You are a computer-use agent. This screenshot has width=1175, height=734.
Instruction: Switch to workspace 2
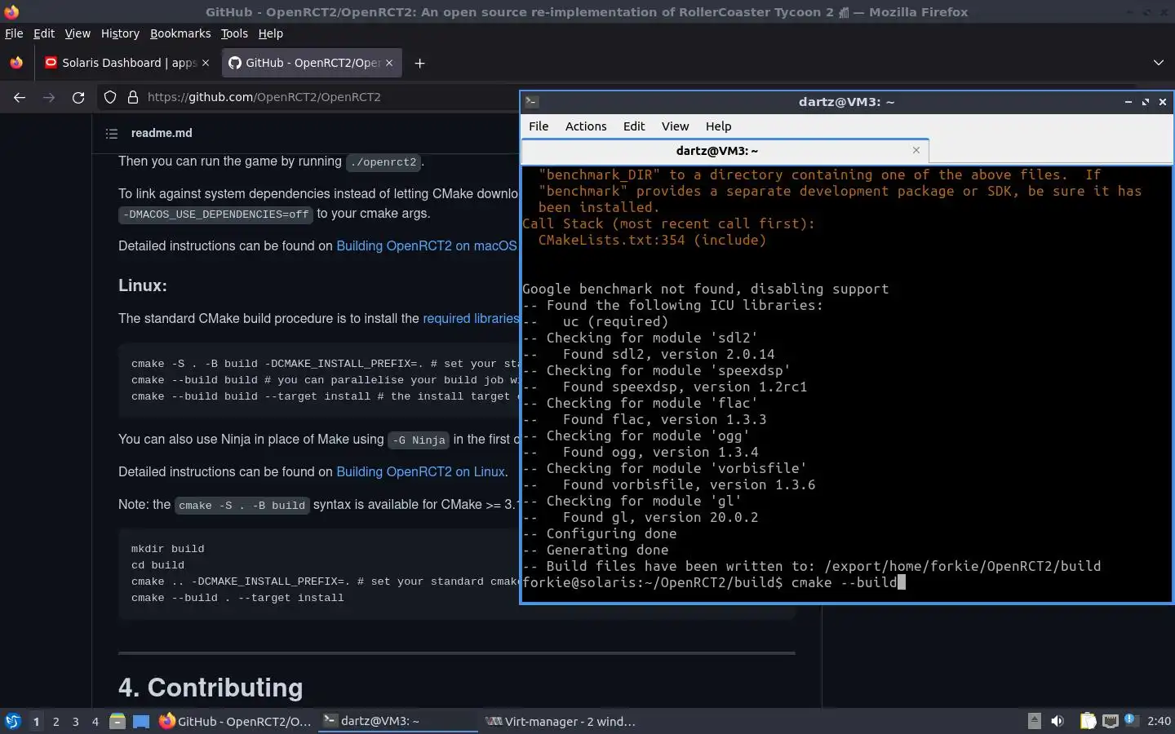point(55,721)
